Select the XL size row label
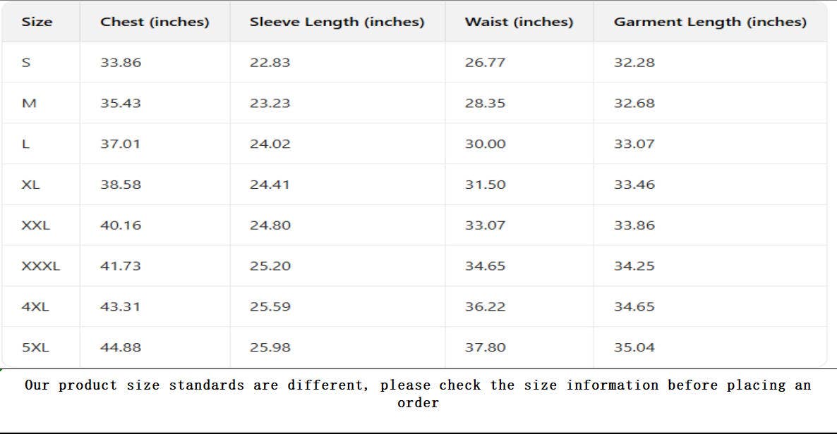Image resolution: width=837 pixels, height=434 pixels. click(x=31, y=185)
